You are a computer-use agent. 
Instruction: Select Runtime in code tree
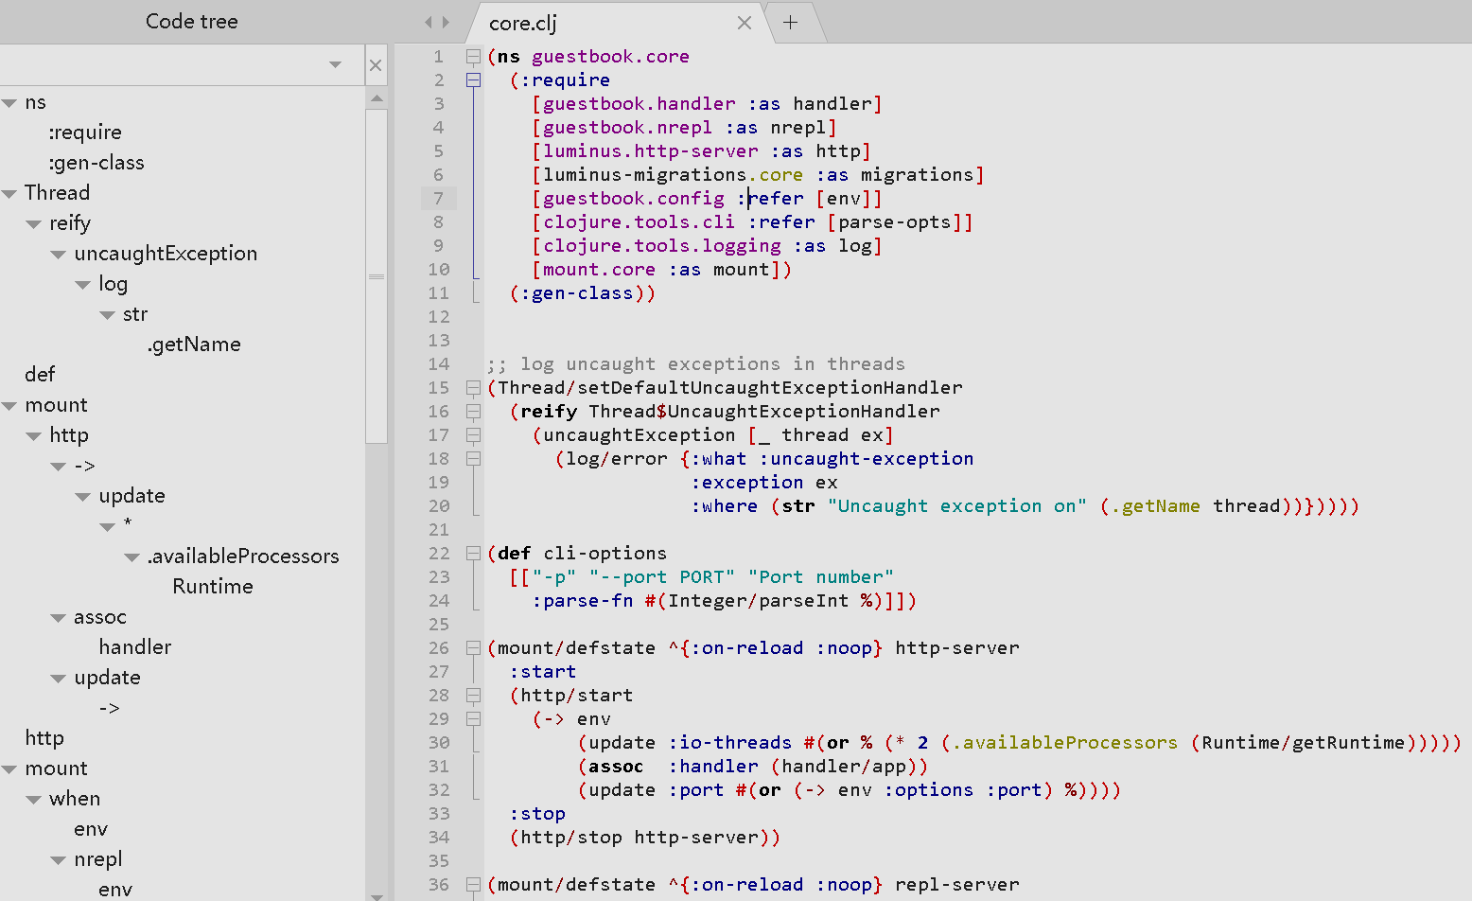point(213,587)
